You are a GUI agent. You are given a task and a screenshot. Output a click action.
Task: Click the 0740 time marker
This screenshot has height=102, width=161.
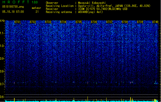155,22
